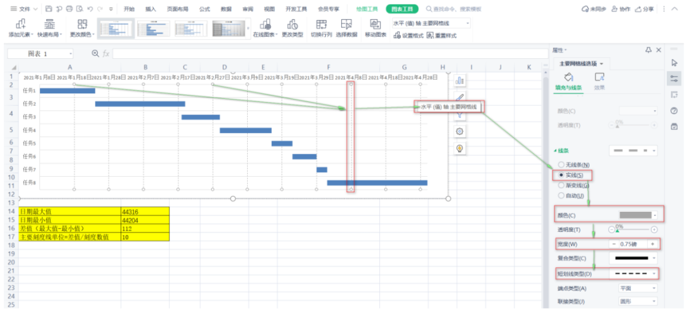
Task: Click the Save icon in quick toolbar
Action: (48, 9)
